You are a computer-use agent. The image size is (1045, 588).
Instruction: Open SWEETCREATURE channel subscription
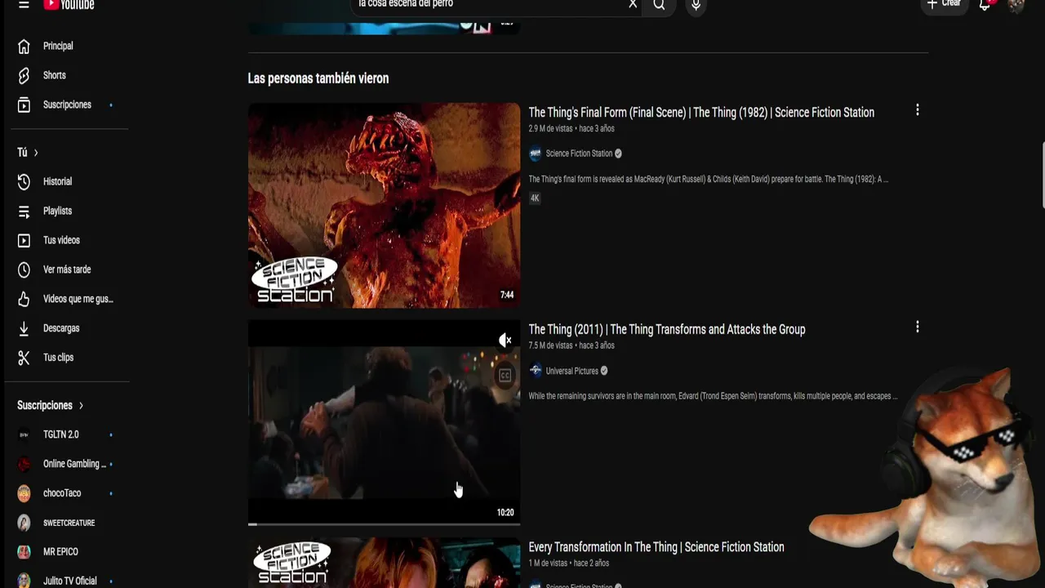67,523
